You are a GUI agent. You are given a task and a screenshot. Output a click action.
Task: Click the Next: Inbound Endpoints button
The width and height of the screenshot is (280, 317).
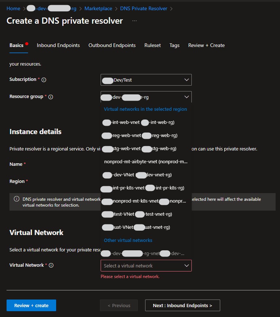click(x=182, y=305)
